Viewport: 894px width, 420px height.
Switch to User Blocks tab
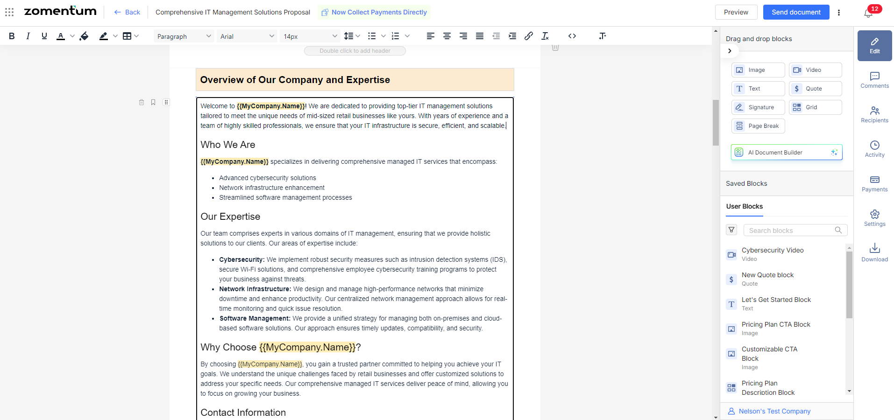[x=744, y=206]
